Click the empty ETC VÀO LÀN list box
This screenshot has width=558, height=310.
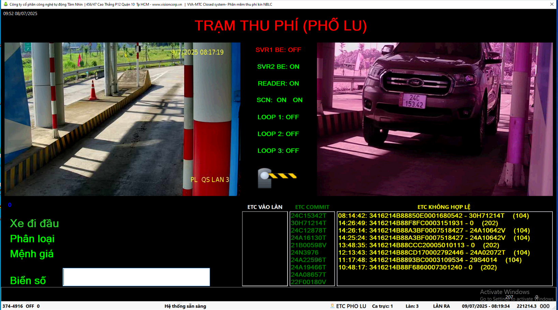[265, 249]
